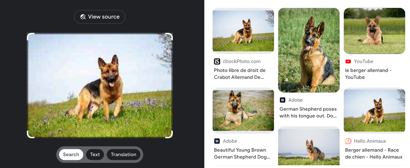Viewport: 410px width, 168px height.
Task: Click the iStockPhoto.com site icon
Action: pyautogui.click(x=217, y=61)
